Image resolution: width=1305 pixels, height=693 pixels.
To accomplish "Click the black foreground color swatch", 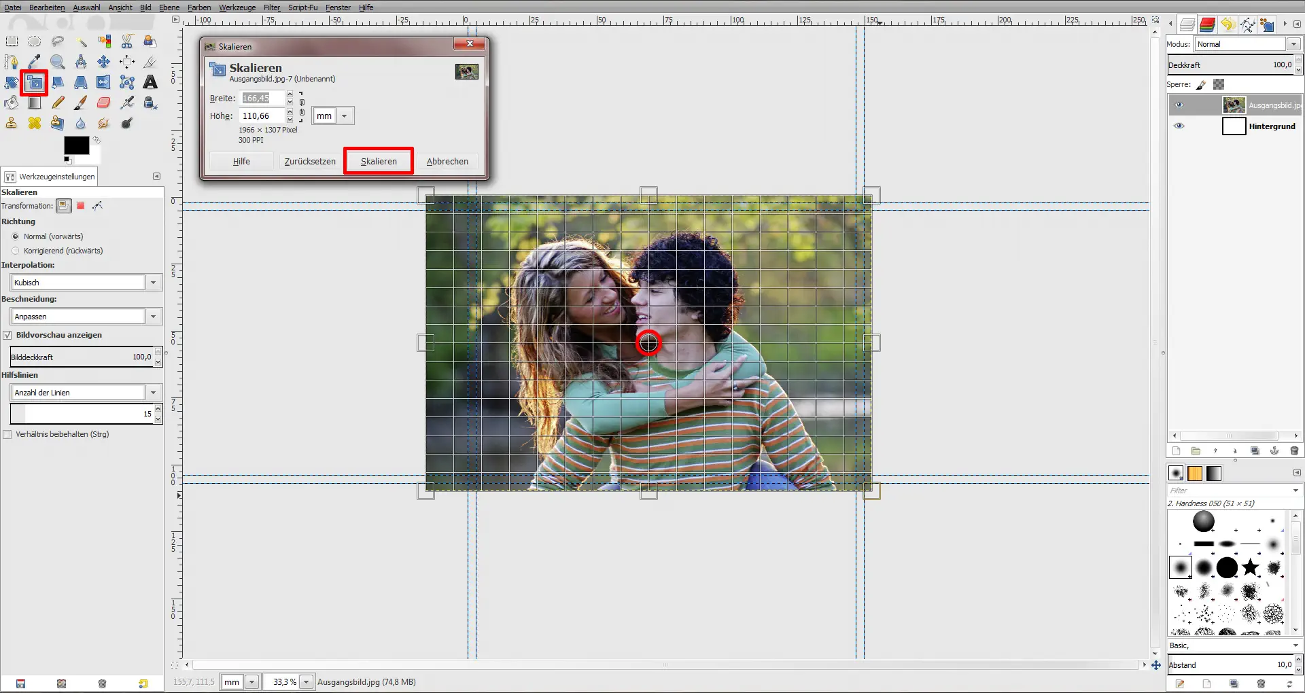I will (77, 145).
